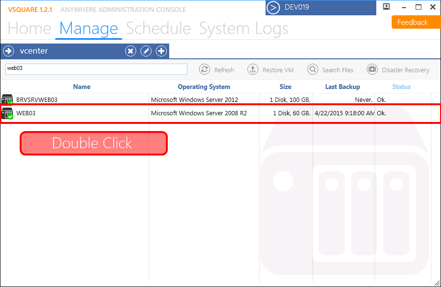Click the Restore VM upload icon
Viewport: 441px width, 287px height.
253,69
